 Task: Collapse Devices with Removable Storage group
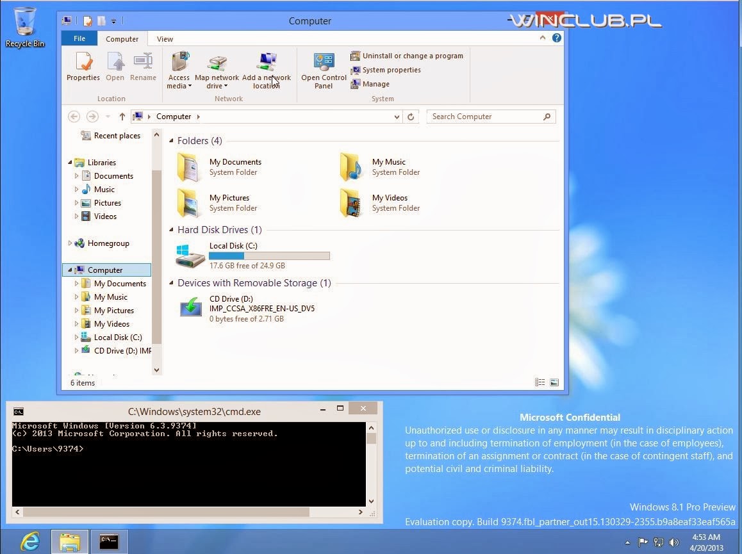click(x=171, y=283)
